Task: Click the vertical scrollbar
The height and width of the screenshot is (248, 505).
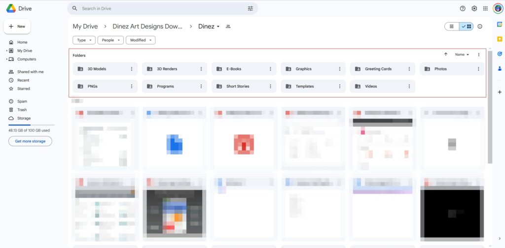Action: pos(490,107)
